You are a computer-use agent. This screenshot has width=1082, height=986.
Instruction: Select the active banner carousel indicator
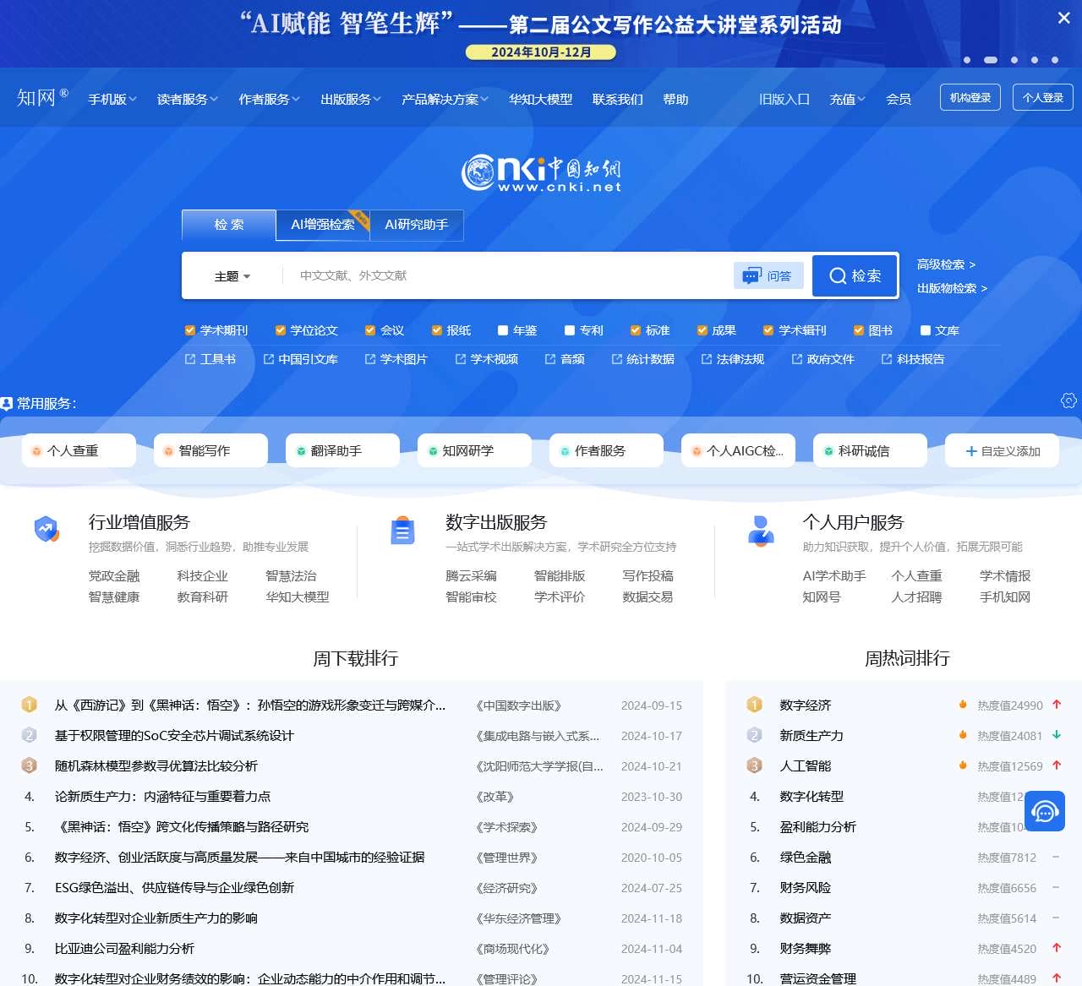point(991,60)
